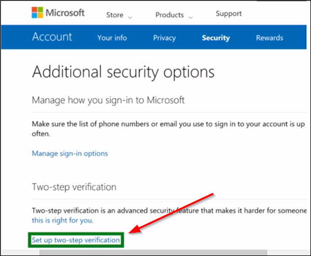Open the "this is right for you" link
The image size is (311, 256).
63,220
